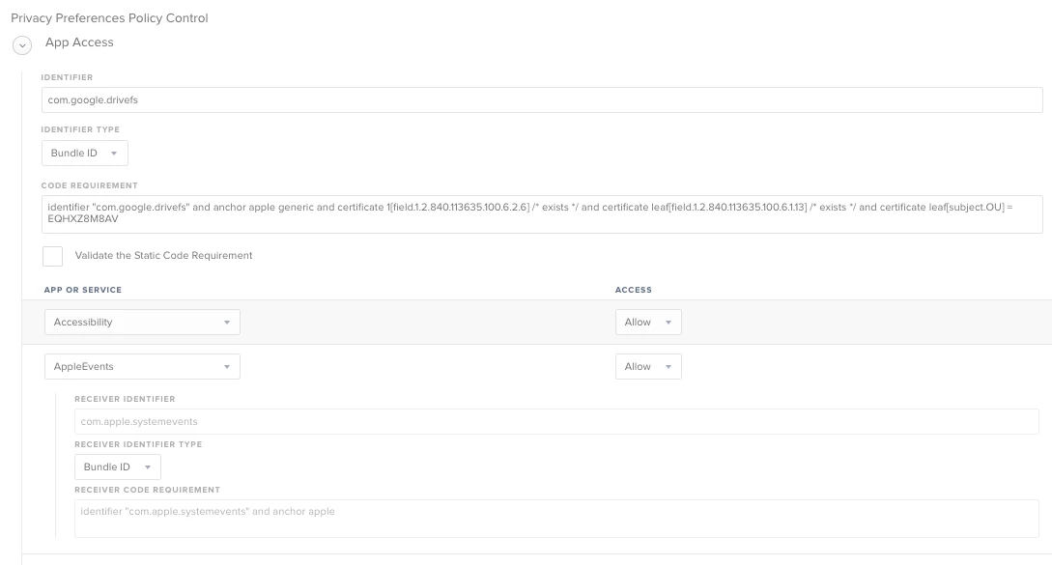Edit the Code Requirement text area
Viewport: 1052px width, 565px height.
(x=542, y=214)
